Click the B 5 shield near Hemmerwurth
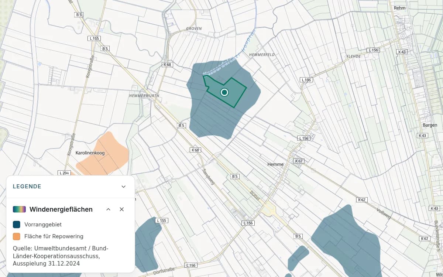The height and width of the screenshot is (277, 443). tap(181, 126)
